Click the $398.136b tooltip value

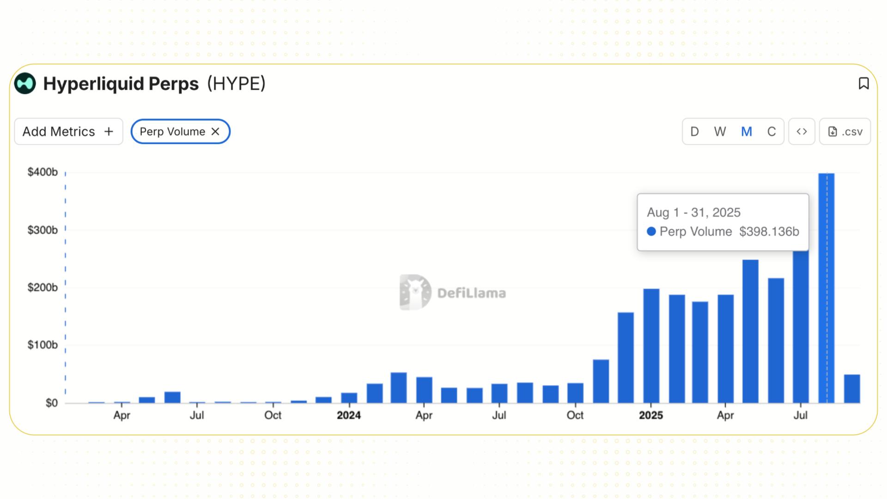coord(769,231)
